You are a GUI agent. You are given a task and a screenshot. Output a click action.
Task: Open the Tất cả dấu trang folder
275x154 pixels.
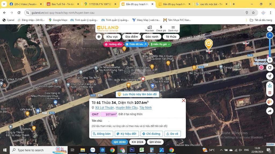point(261,20)
